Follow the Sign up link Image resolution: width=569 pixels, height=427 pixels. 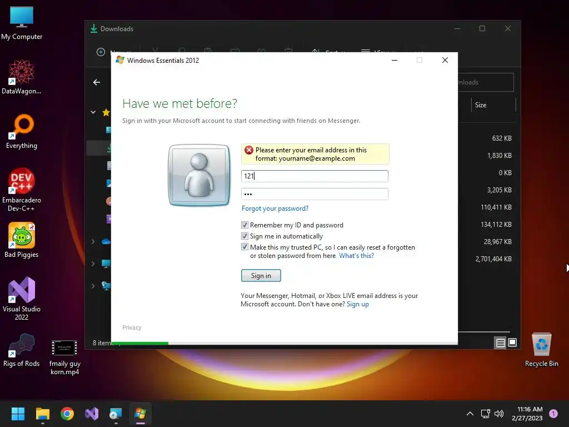[x=358, y=304]
